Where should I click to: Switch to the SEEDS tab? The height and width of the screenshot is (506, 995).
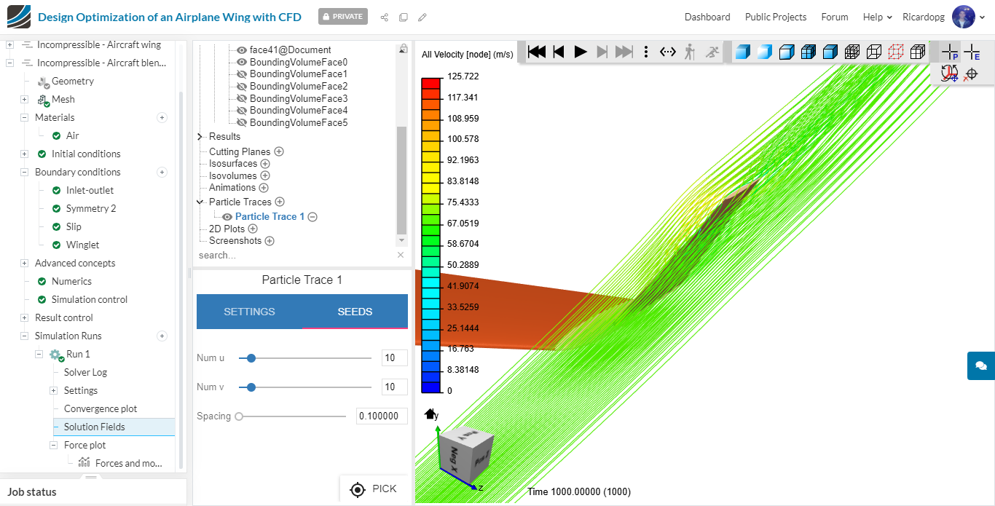(355, 312)
